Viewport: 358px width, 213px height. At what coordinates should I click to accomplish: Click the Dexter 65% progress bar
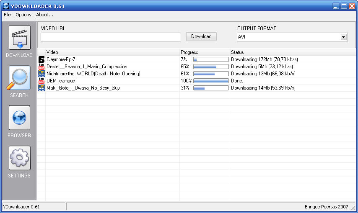tap(211, 67)
